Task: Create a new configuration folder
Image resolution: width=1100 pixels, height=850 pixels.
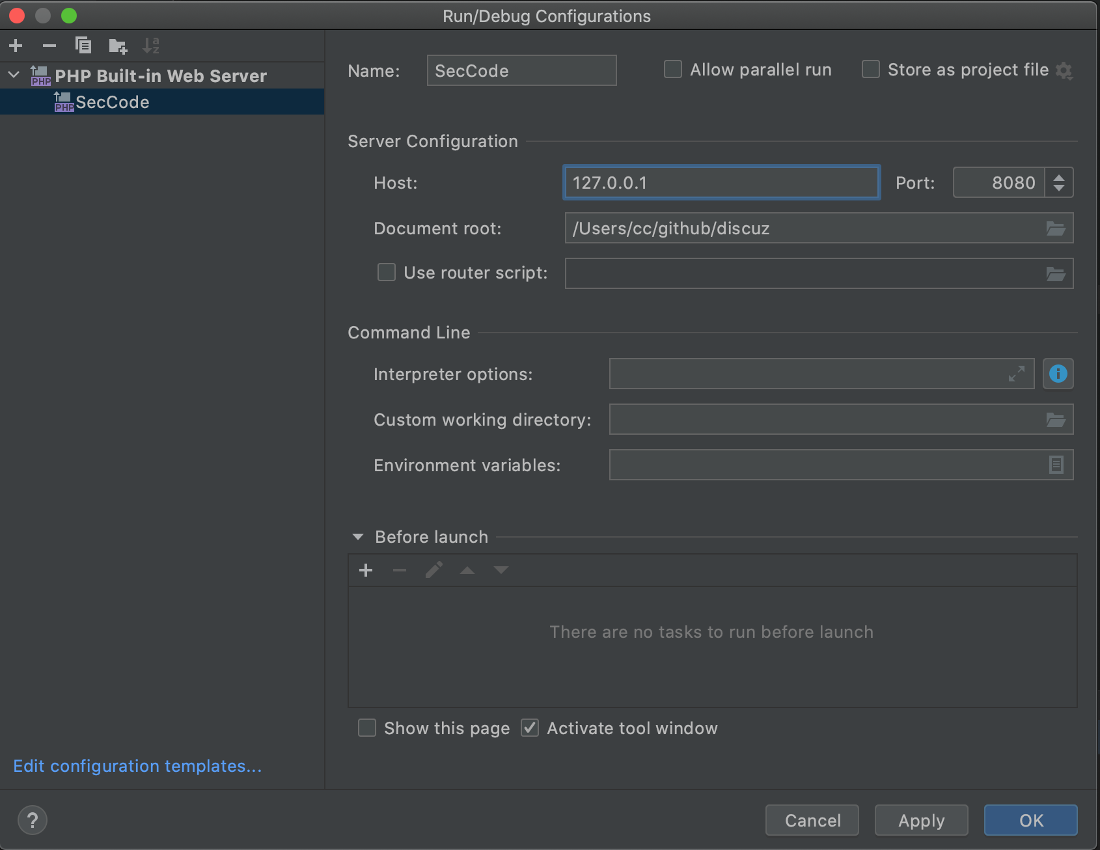Action: pos(118,46)
